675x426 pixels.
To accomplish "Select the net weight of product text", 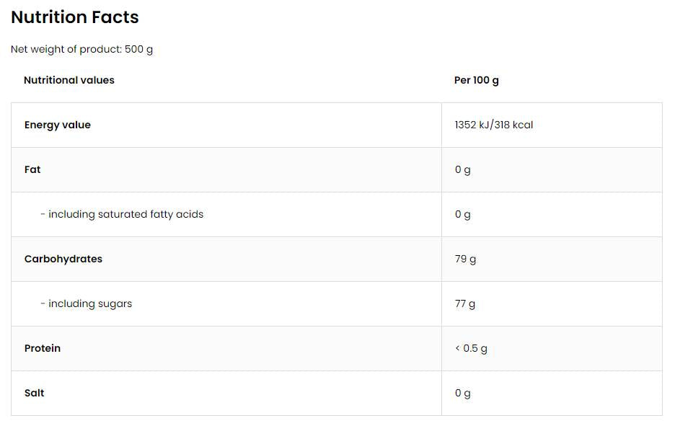I will coord(81,50).
